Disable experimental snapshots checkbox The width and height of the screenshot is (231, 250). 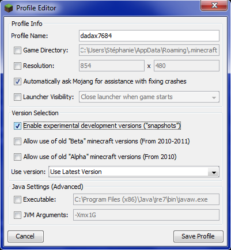[x=17, y=126]
